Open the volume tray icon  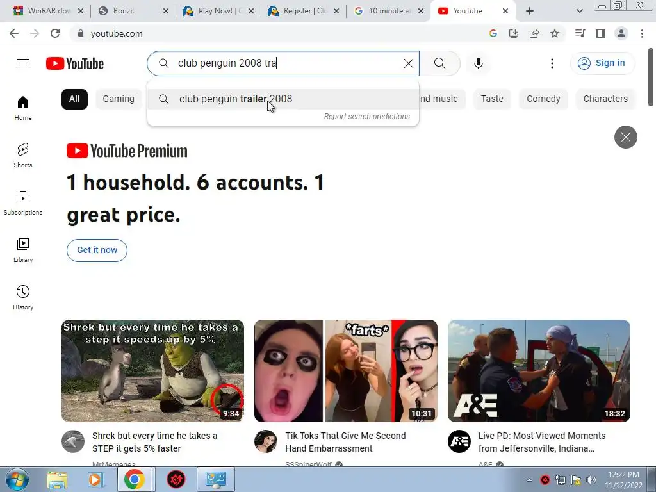[x=591, y=480]
